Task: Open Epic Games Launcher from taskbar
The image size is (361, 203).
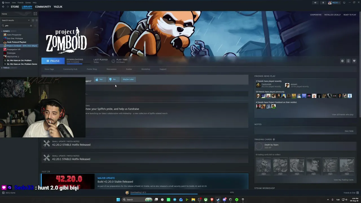Action: pos(243,200)
